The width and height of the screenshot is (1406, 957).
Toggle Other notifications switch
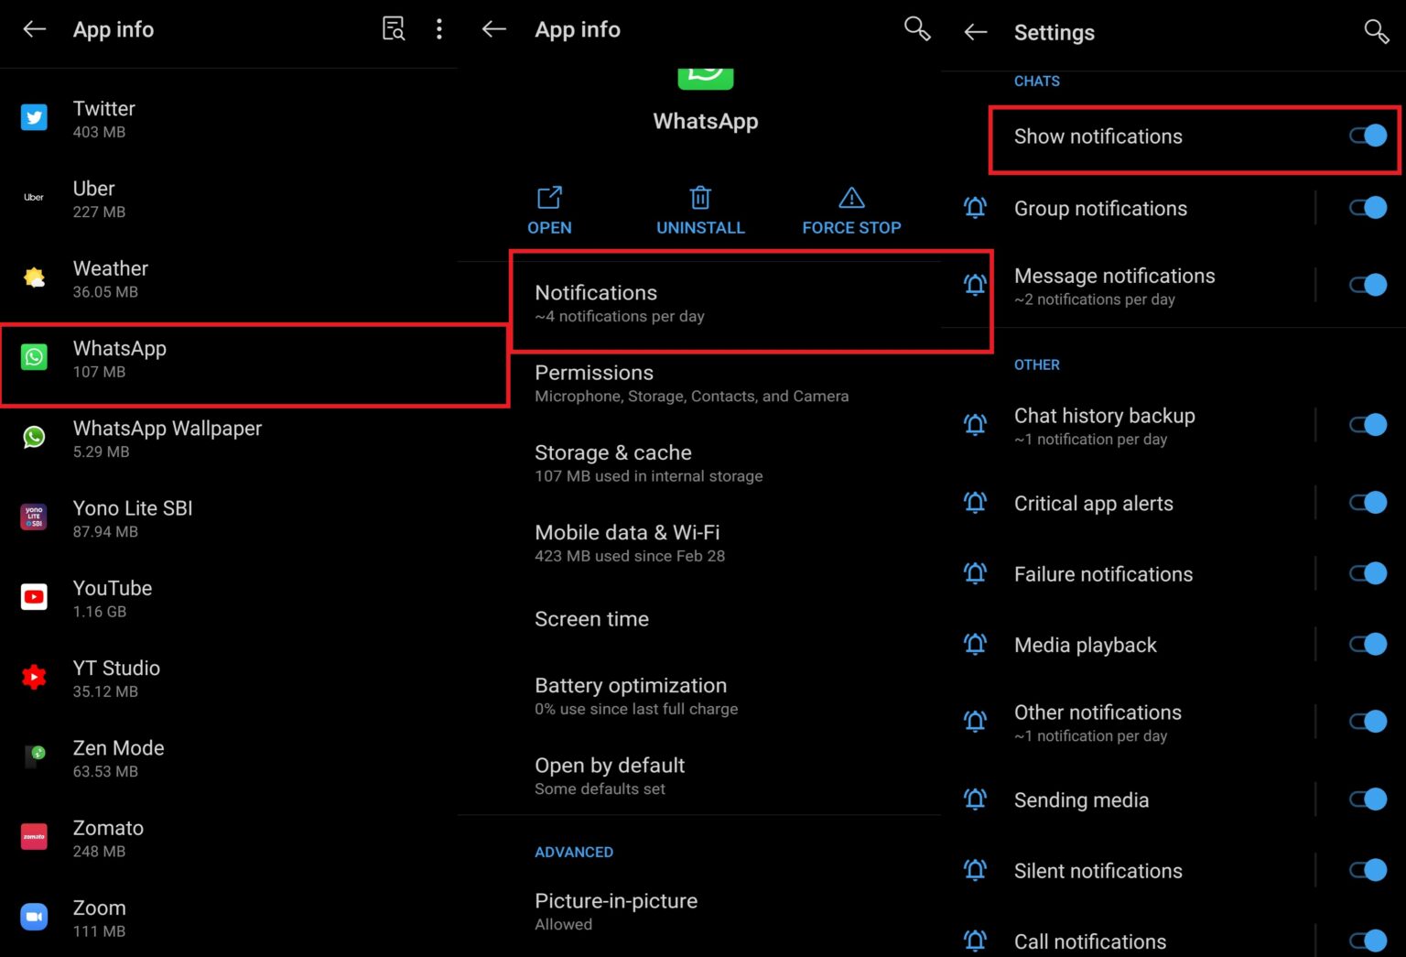click(1368, 722)
